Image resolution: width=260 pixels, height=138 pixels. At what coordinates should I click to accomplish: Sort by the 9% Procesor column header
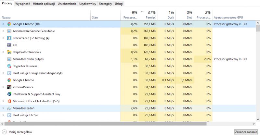130,15
